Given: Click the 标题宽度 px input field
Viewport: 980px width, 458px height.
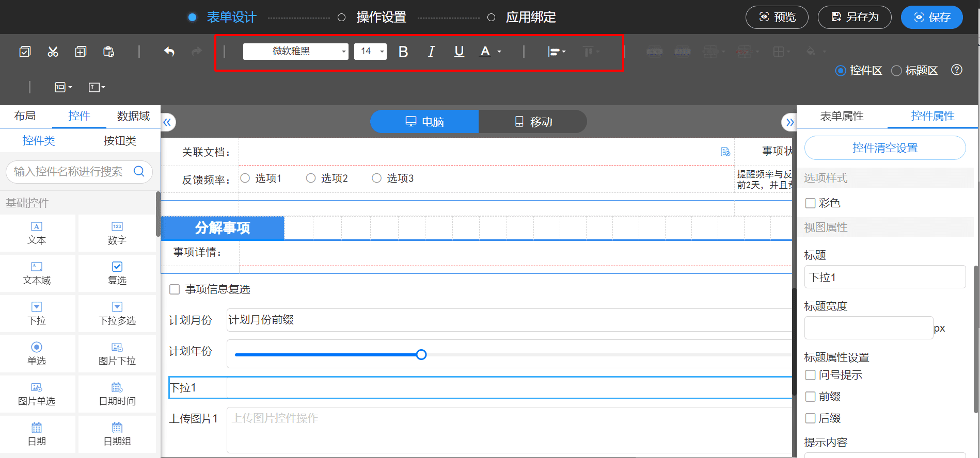Looking at the screenshot, I should coord(868,328).
